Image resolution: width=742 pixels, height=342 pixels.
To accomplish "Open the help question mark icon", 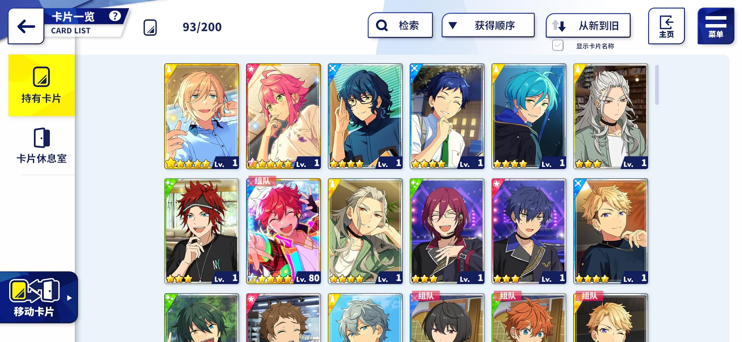I will pyautogui.click(x=115, y=16).
